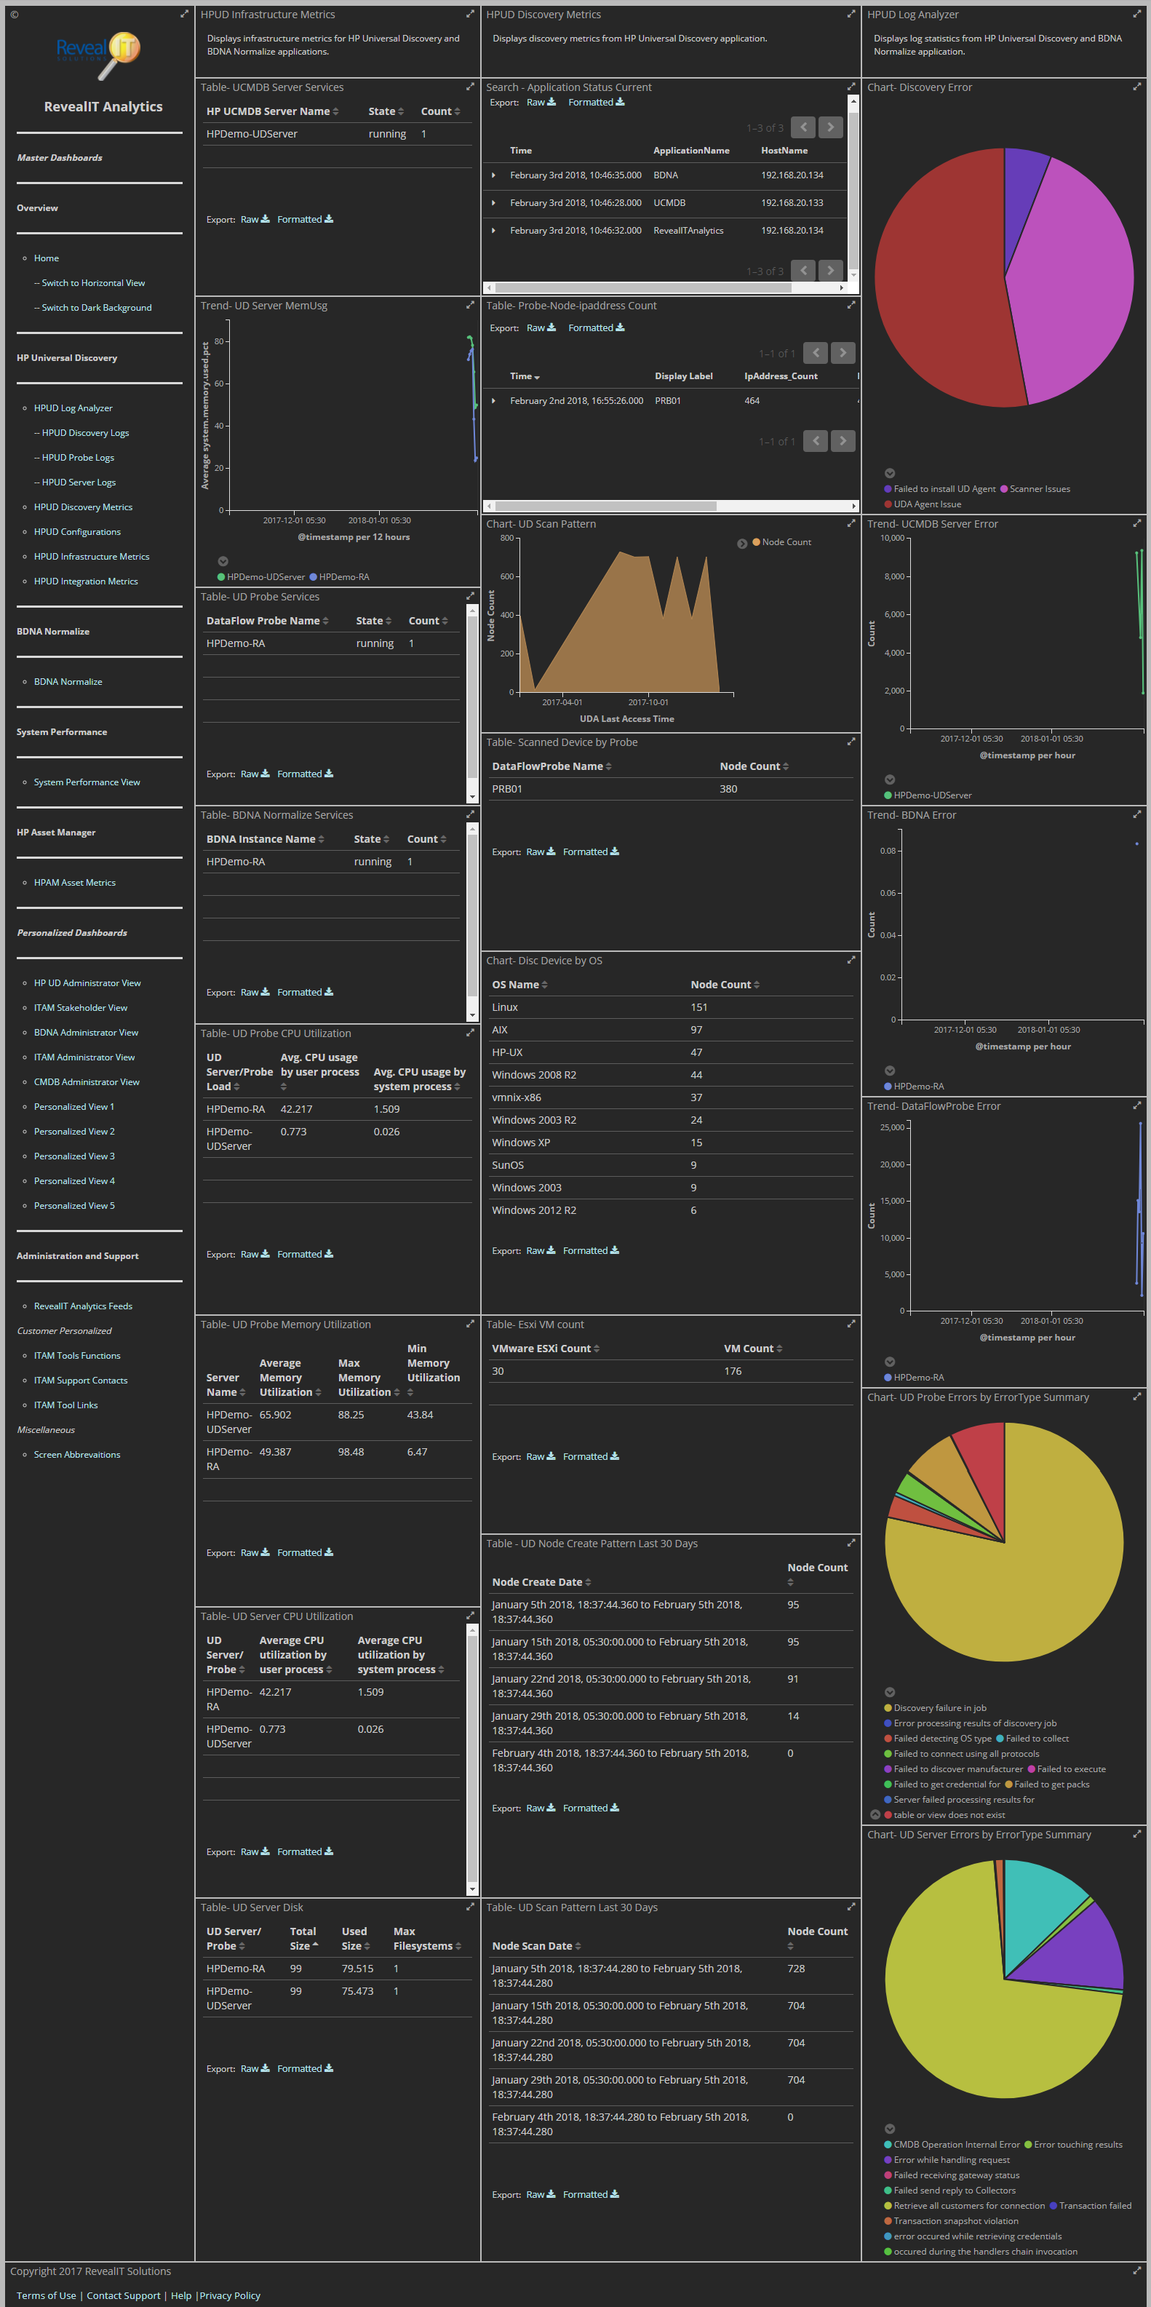
Task: Open BDNA Normalize sidebar item
Action: coord(68,681)
